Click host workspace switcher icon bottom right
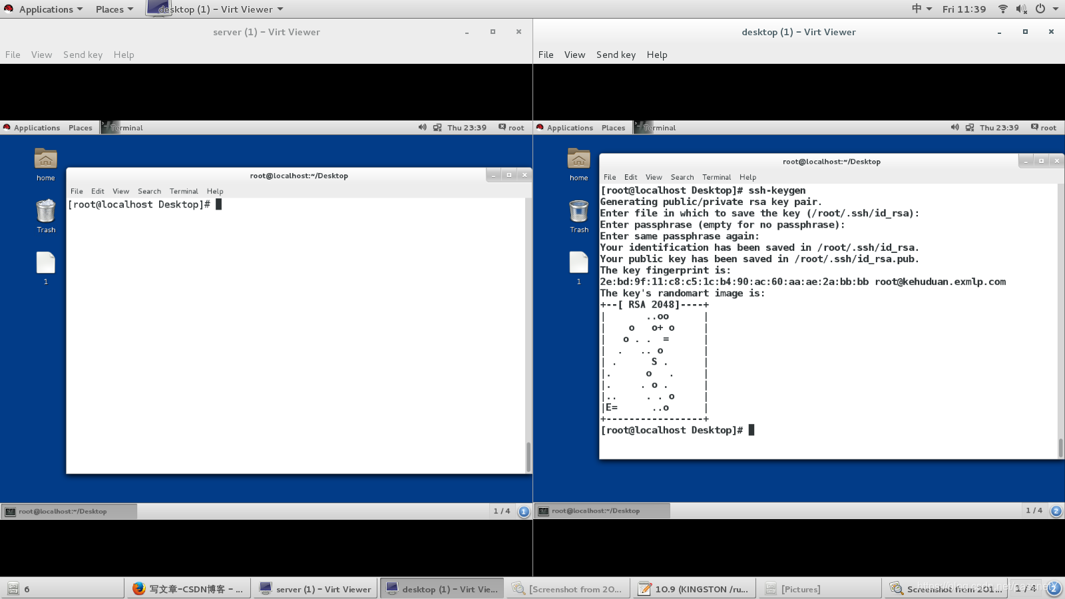Screen dimensions: 1065x599 click(x=1054, y=588)
